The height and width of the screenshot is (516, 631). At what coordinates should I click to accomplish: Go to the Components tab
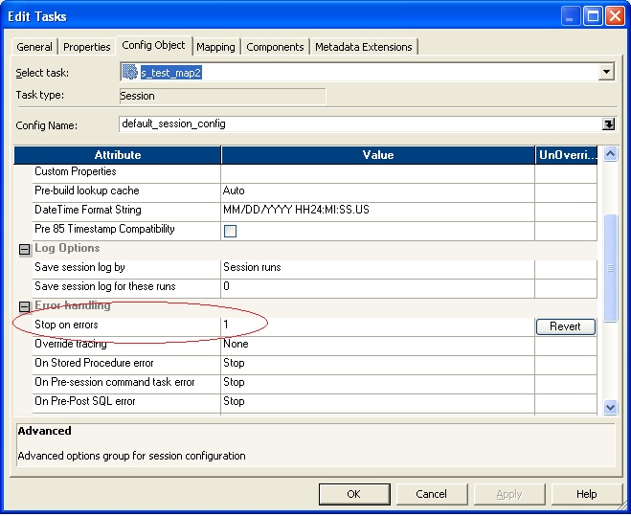[x=275, y=47]
